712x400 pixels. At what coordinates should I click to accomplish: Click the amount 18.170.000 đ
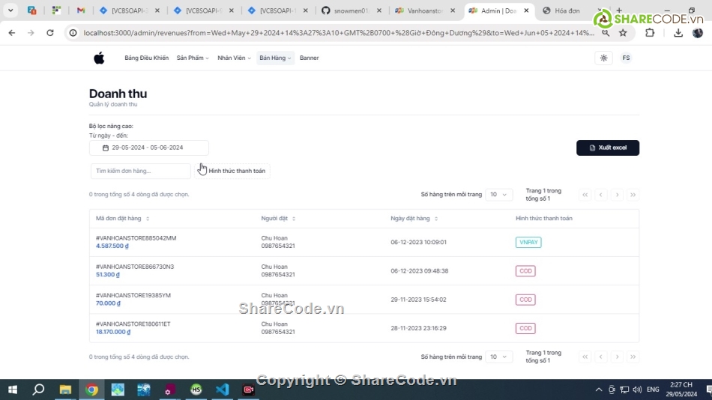(x=113, y=332)
